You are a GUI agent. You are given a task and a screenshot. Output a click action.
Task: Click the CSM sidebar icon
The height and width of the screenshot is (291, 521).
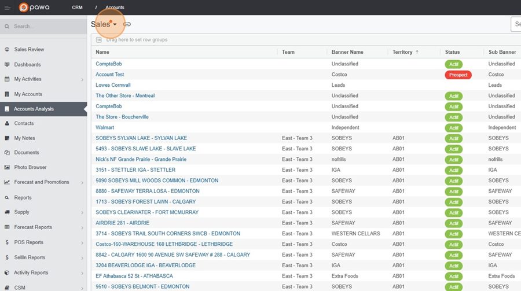point(7,288)
